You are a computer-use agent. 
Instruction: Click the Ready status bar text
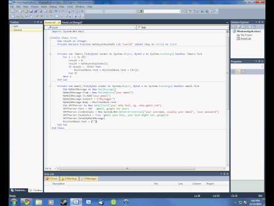tap(13, 196)
